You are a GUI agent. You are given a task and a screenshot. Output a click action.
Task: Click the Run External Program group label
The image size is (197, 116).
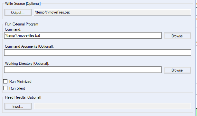22,24
